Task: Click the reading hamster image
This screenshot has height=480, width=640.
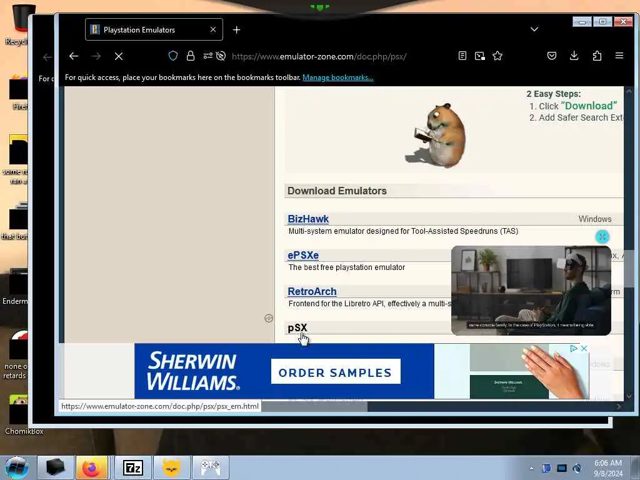Action: click(436, 135)
